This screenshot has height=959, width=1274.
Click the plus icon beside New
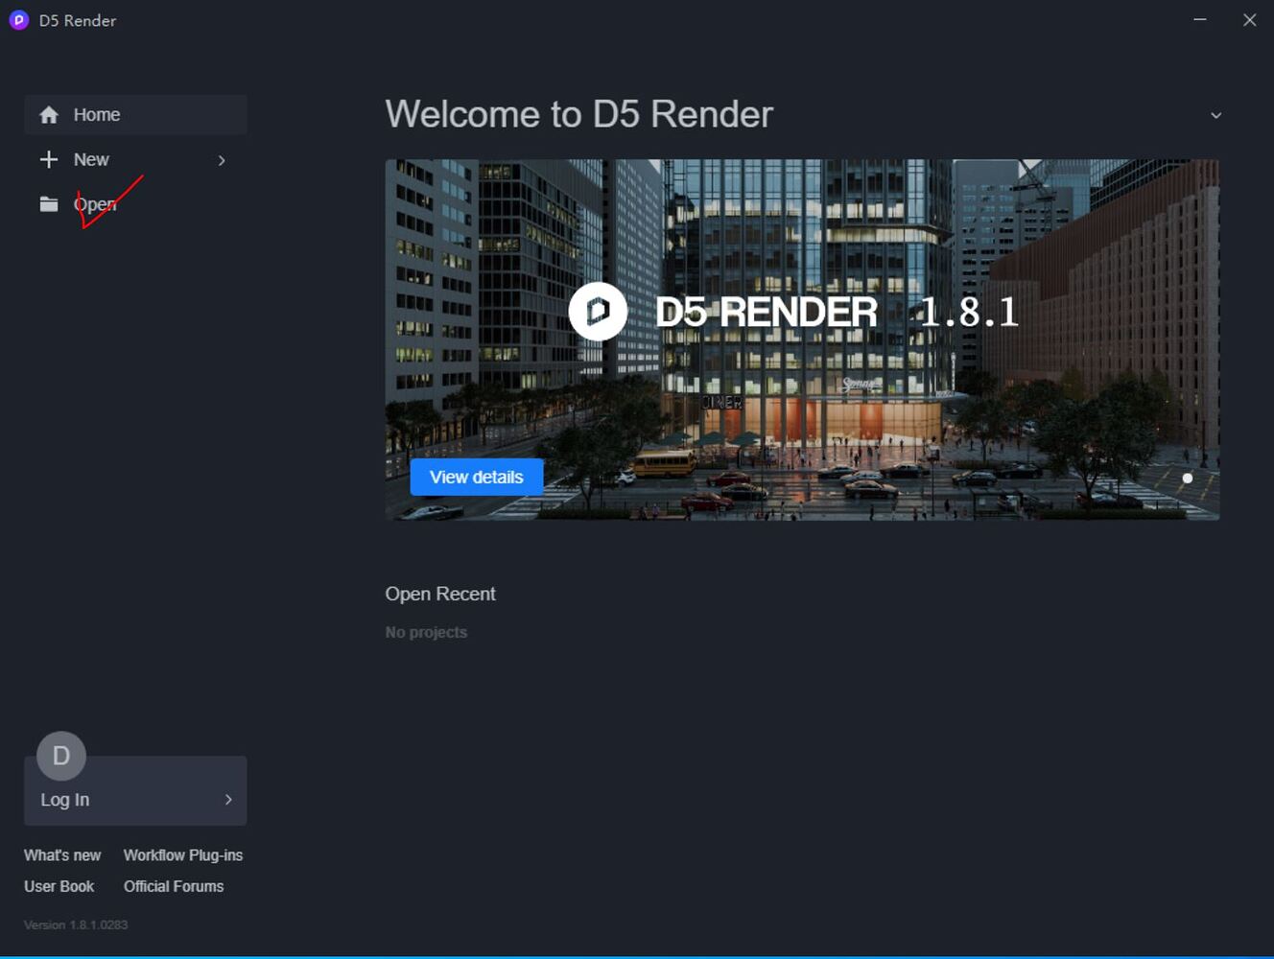point(49,159)
